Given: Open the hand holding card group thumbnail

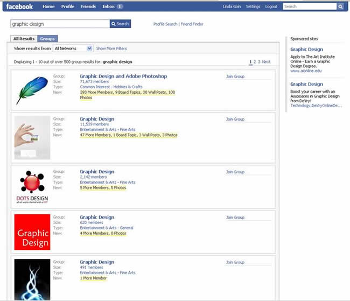Looking at the screenshot, I should coord(32,137).
